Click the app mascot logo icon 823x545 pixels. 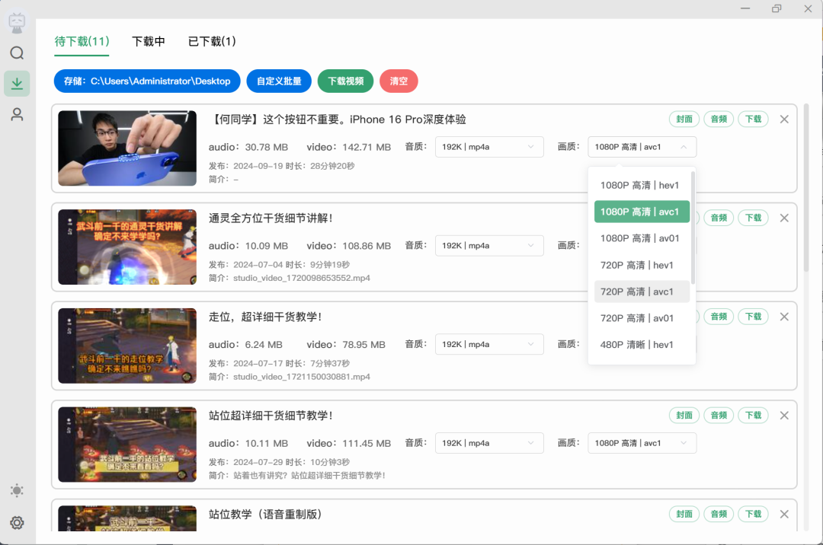click(x=17, y=23)
